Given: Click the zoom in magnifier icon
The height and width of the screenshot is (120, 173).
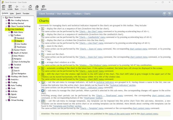Looking at the screenshot, I should [43, 46].
